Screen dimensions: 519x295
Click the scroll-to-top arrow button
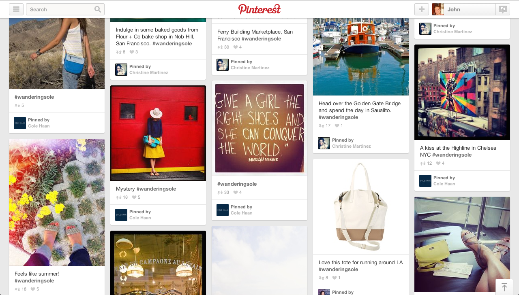click(x=504, y=287)
